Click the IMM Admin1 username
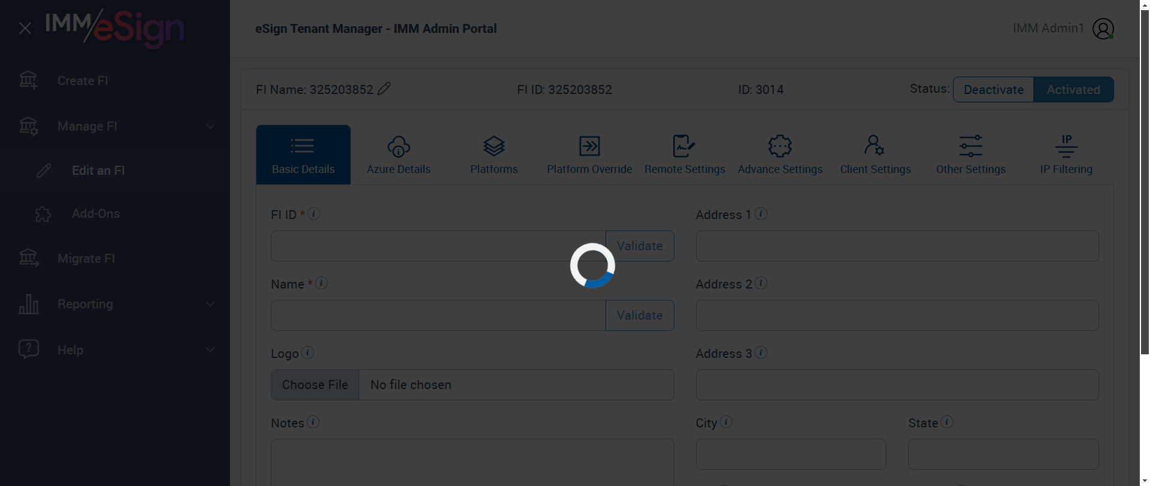This screenshot has height=486, width=1150. pyautogui.click(x=1048, y=28)
